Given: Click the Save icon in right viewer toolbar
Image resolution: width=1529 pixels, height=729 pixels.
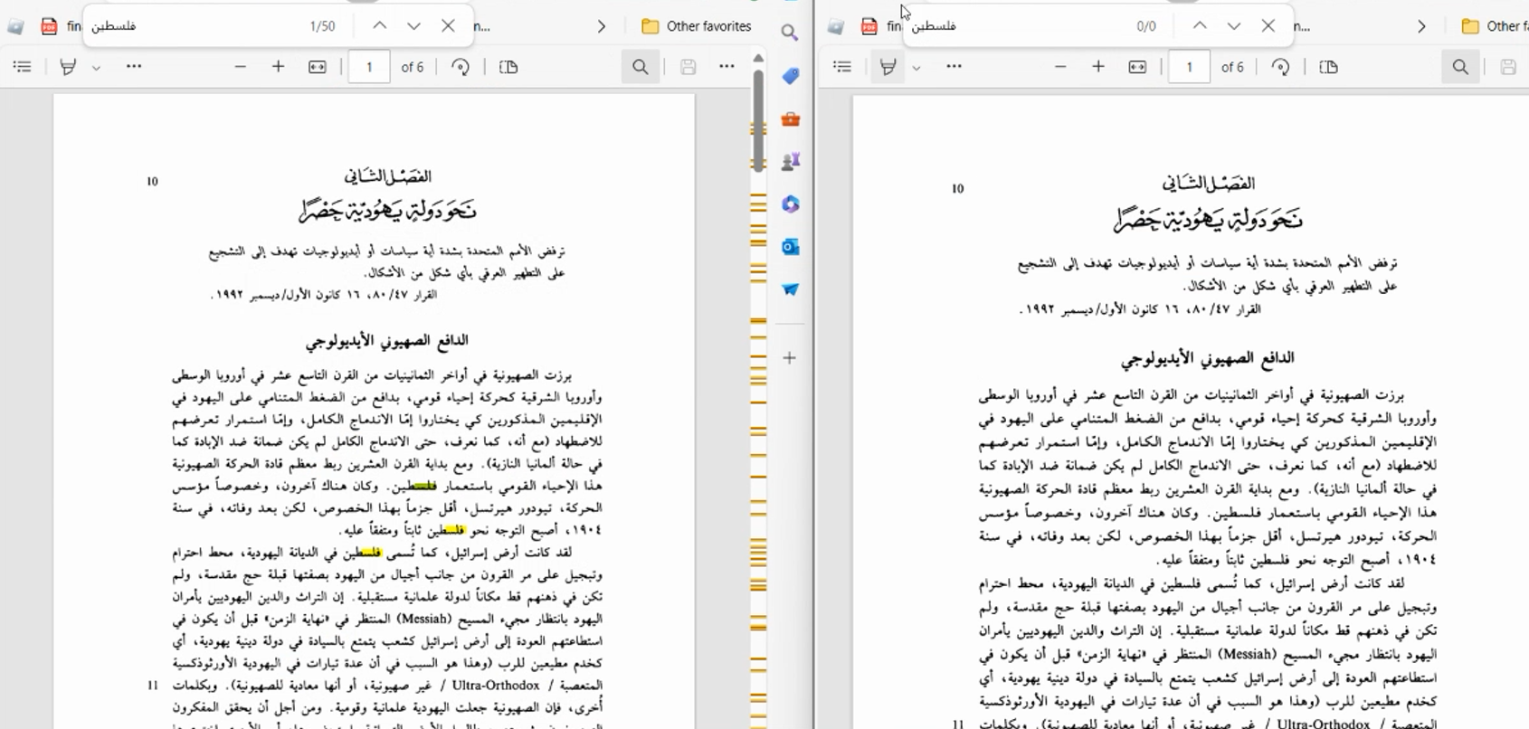Looking at the screenshot, I should click(x=1508, y=67).
